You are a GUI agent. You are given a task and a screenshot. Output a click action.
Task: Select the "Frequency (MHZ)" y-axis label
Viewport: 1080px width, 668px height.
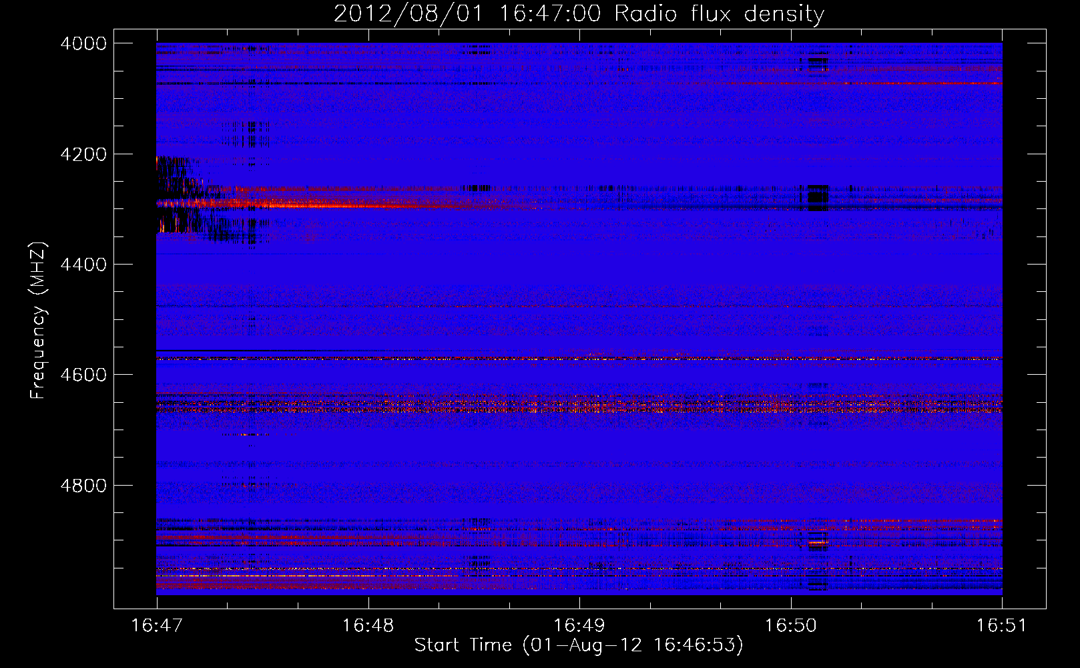click(38, 321)
